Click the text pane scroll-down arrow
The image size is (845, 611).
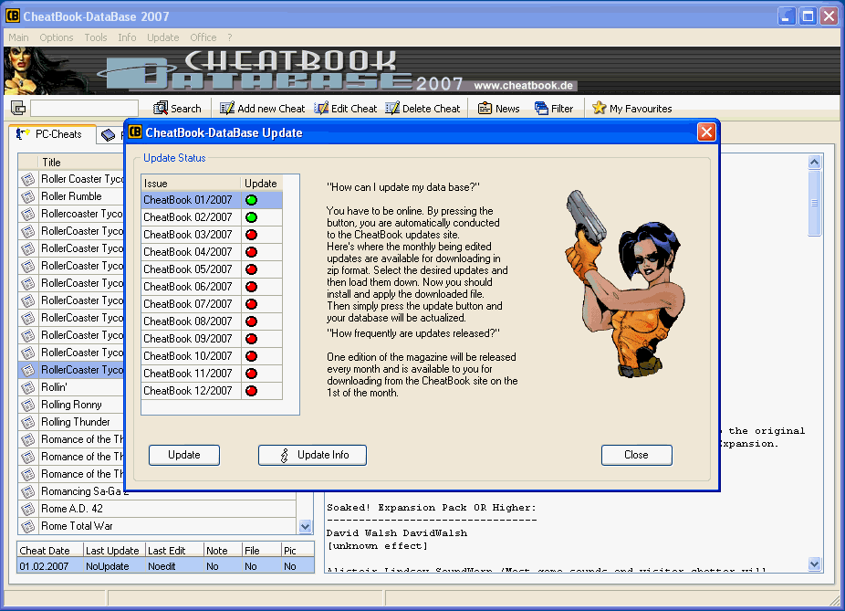click(815, 565)
